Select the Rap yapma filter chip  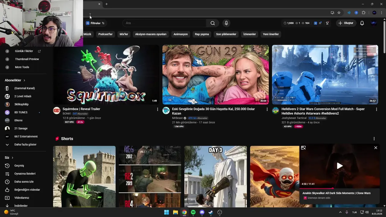(x=202, y=34)
